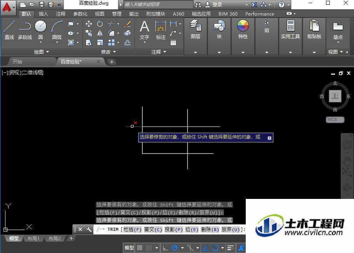Switch to the 开始 file tab
354x253 pixels.
tap(18, 61)
